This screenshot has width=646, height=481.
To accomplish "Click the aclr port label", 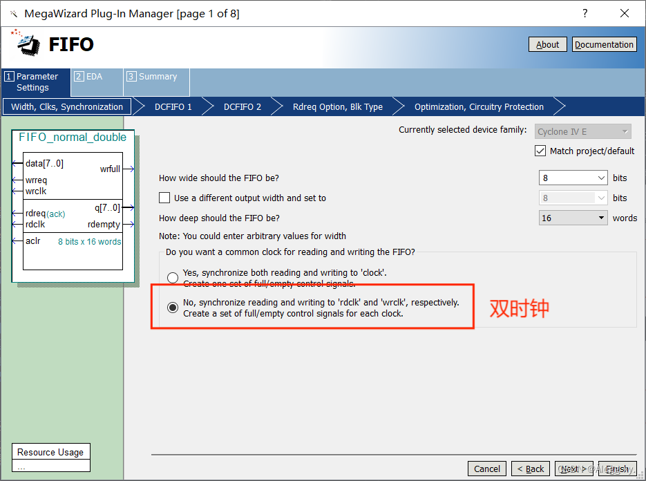I will tap(33, 240).
